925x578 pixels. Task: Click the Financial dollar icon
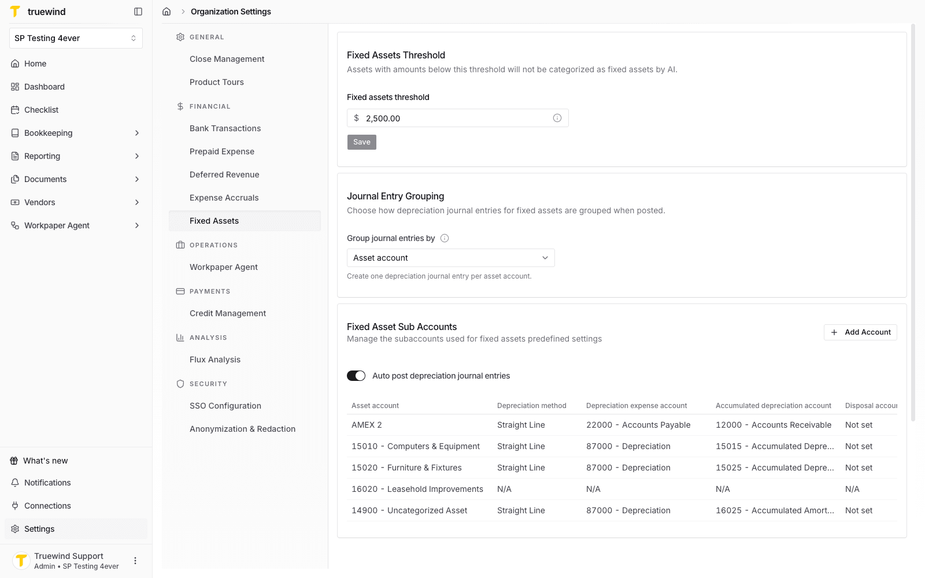click(x=180, y=106)
